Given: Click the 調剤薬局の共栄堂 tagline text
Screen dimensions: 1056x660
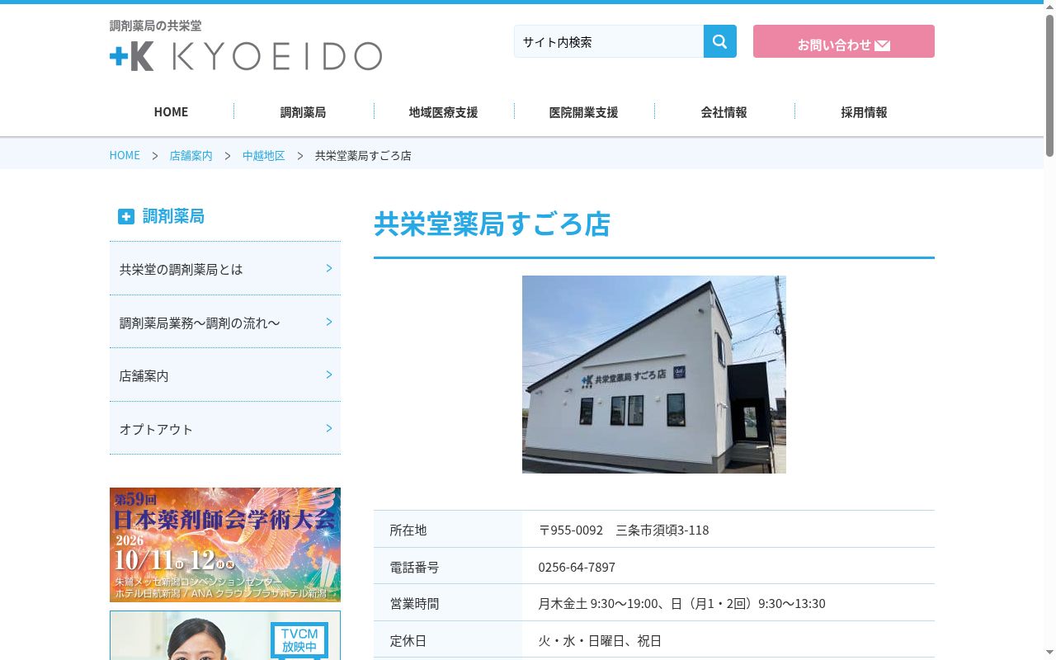Looking at the screenshot, I should pos(155,26).
